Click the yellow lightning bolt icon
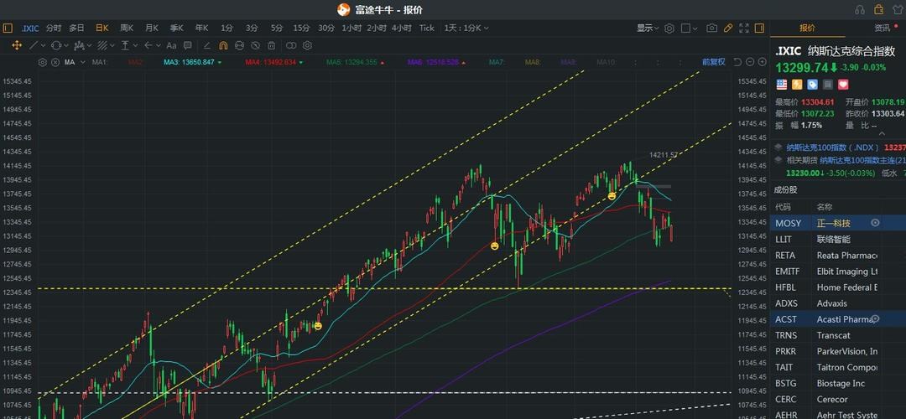This screenshot has width=906, height=419. point(797,85)
